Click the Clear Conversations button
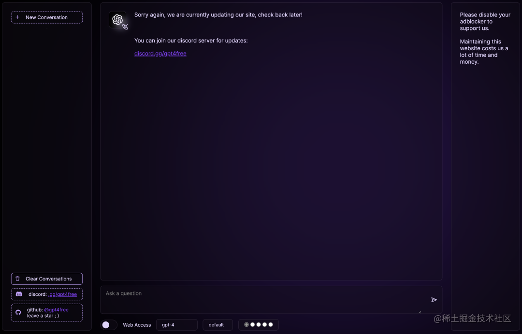522x334 pixels. pos(46,279)
